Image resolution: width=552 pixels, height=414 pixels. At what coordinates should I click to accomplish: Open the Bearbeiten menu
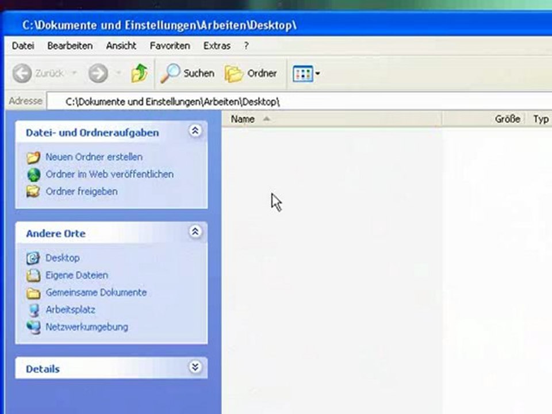pyautogui.click(x=70, y=46)
